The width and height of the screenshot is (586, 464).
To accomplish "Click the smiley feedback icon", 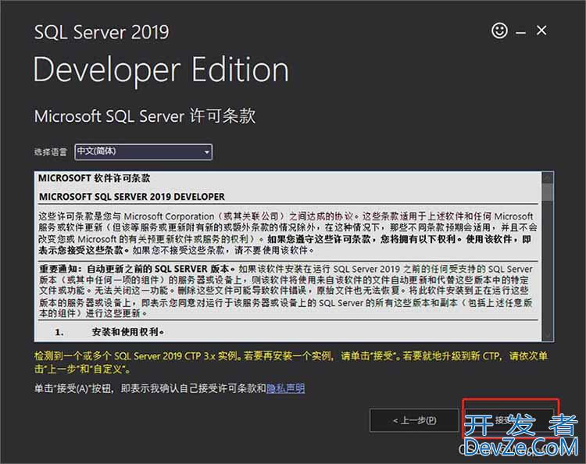I will point(499,30).
